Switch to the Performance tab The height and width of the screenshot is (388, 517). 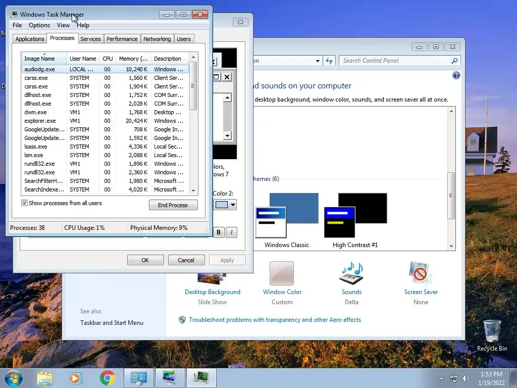click(x=122, y=39)
